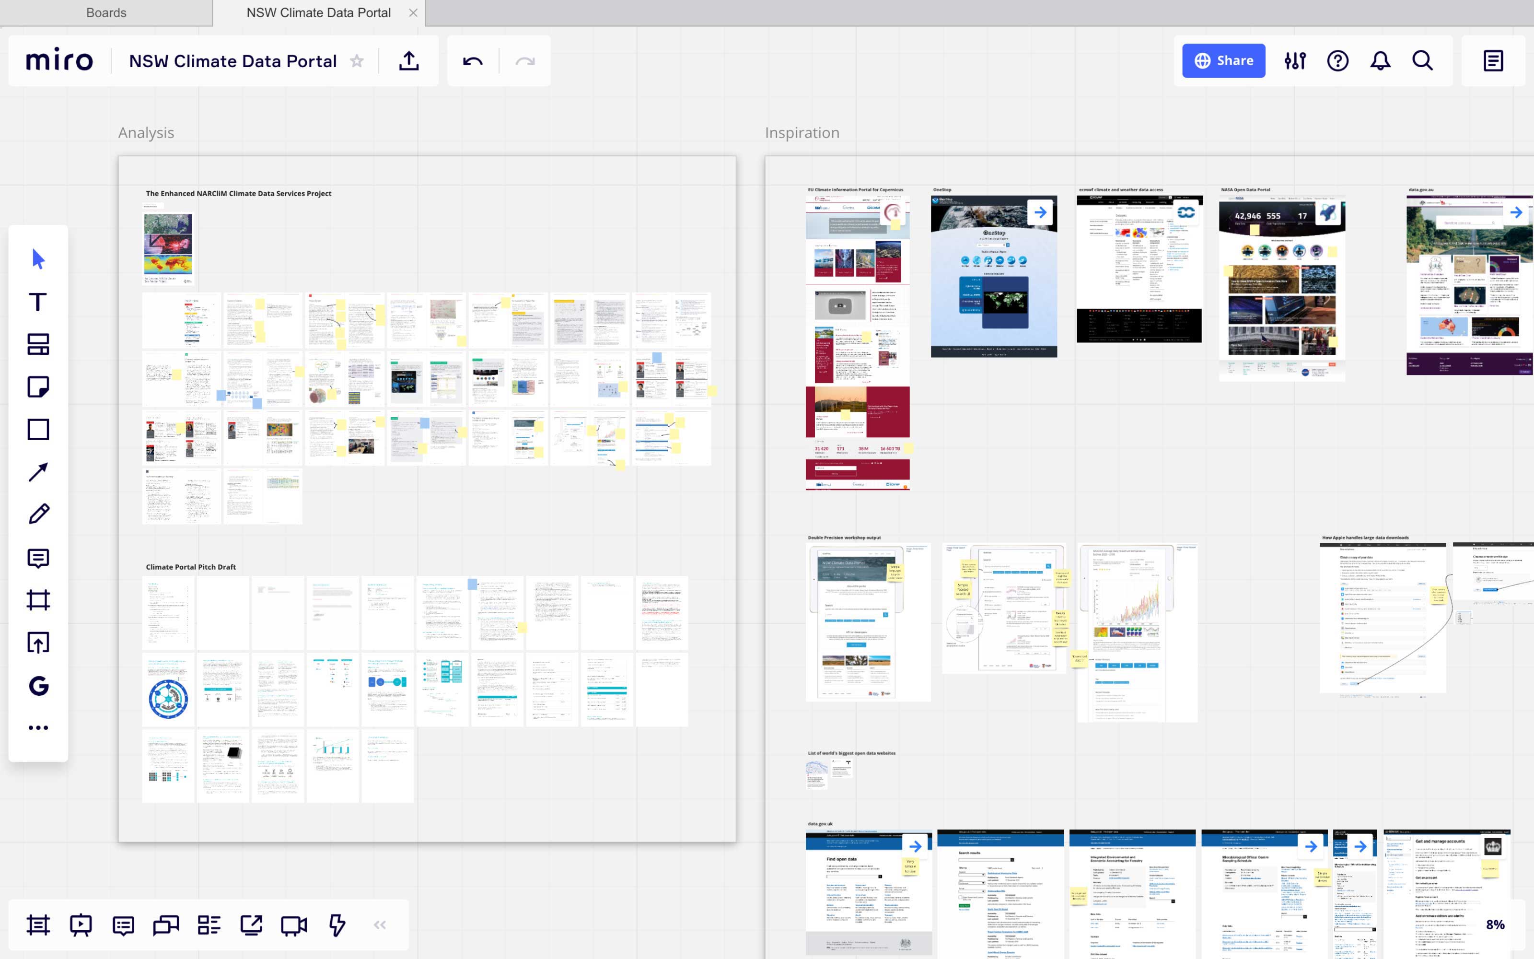Select the Shape rectangle tool
The width and height of the screenshot is (1534, 959).
click(38, 430)
